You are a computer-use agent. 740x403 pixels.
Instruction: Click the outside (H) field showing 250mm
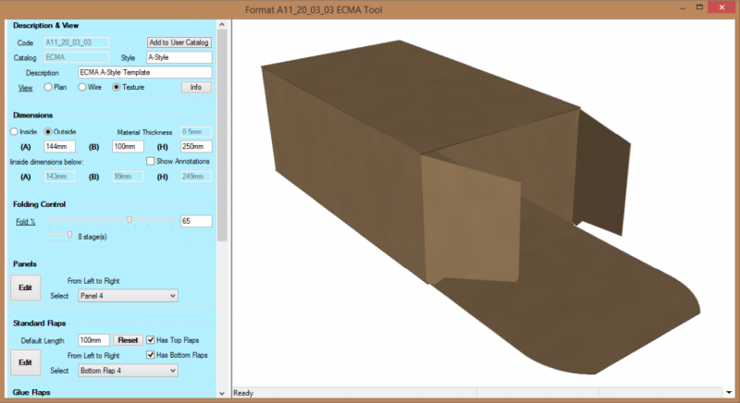(x=196, y=147)
